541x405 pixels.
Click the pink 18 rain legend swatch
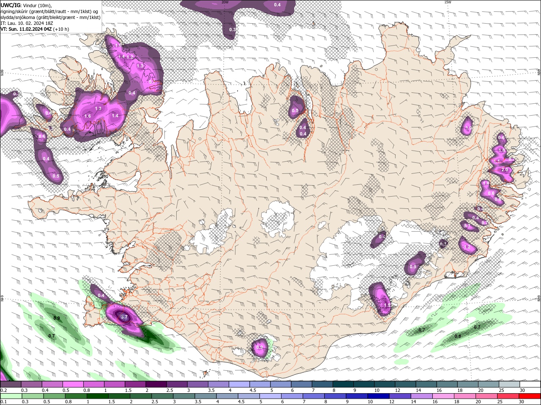click(465, 396)
